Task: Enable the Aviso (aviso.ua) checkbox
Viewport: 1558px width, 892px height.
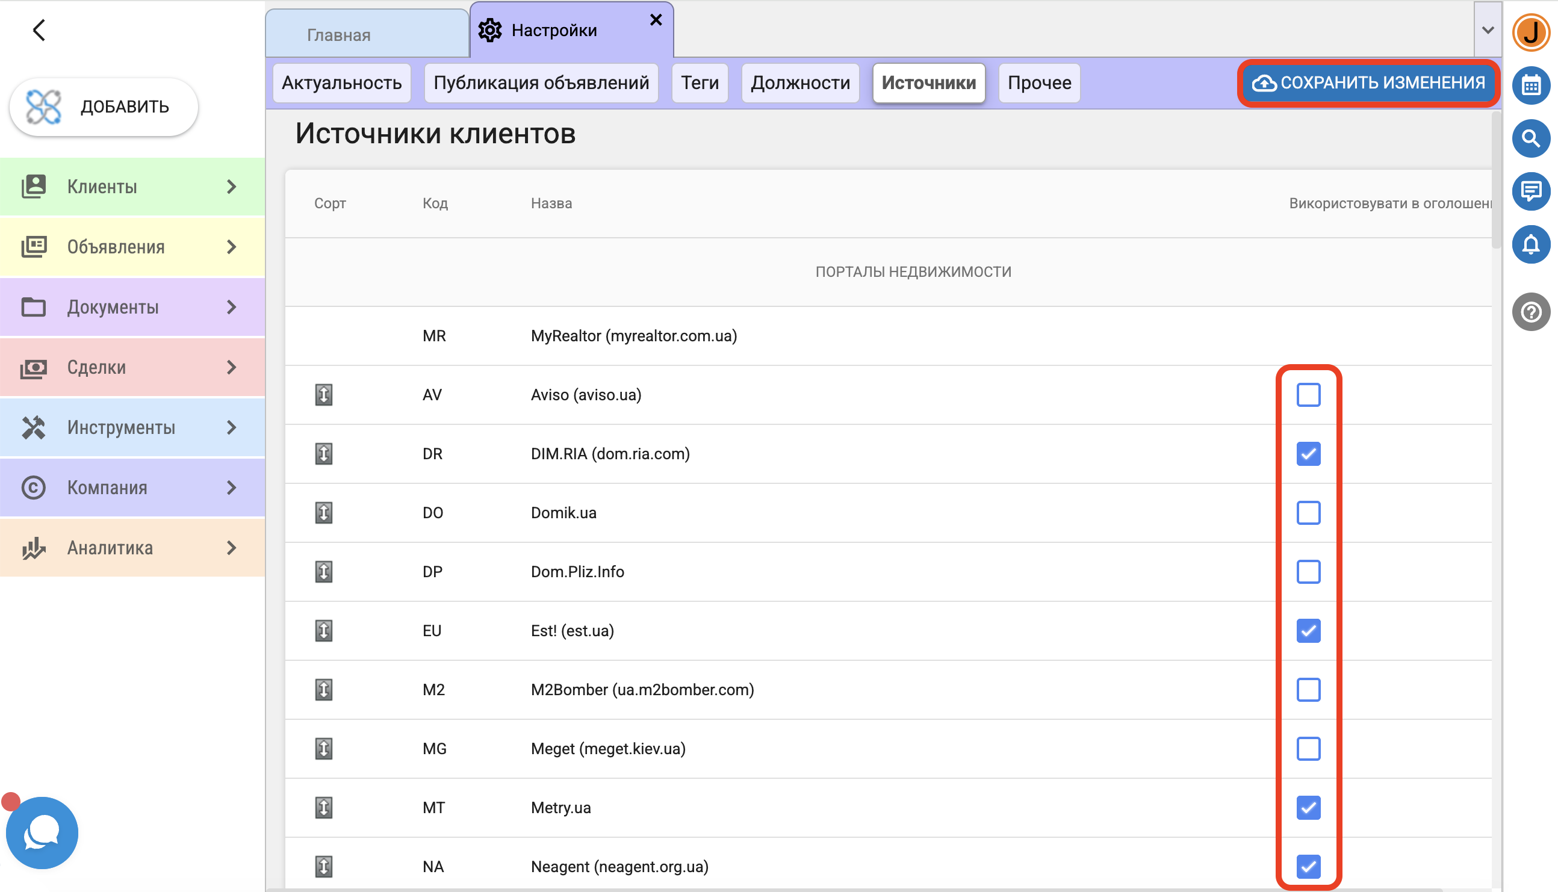Action: click(1308, 395)
